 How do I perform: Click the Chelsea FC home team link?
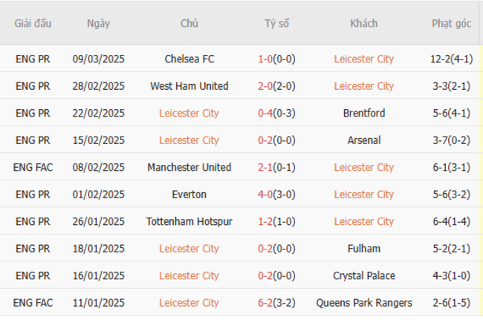[x=189, y=59]
